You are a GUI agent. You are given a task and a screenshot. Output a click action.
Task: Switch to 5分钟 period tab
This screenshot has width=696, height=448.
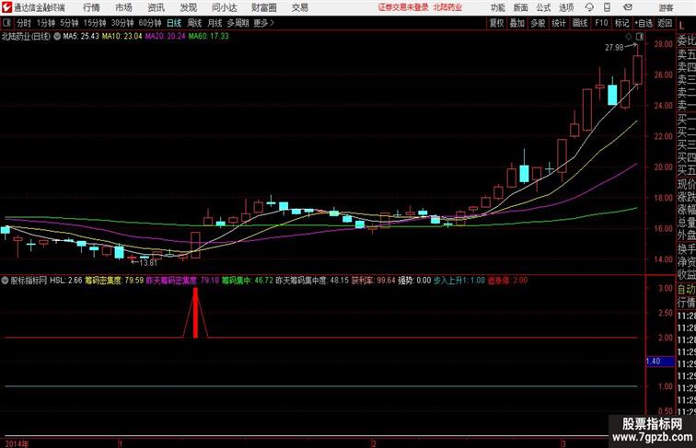(x=69, y=23)
